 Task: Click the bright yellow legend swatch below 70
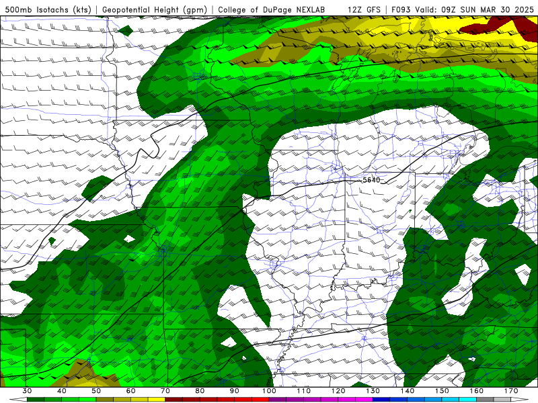pyautogui.click(x=157, y=400)
